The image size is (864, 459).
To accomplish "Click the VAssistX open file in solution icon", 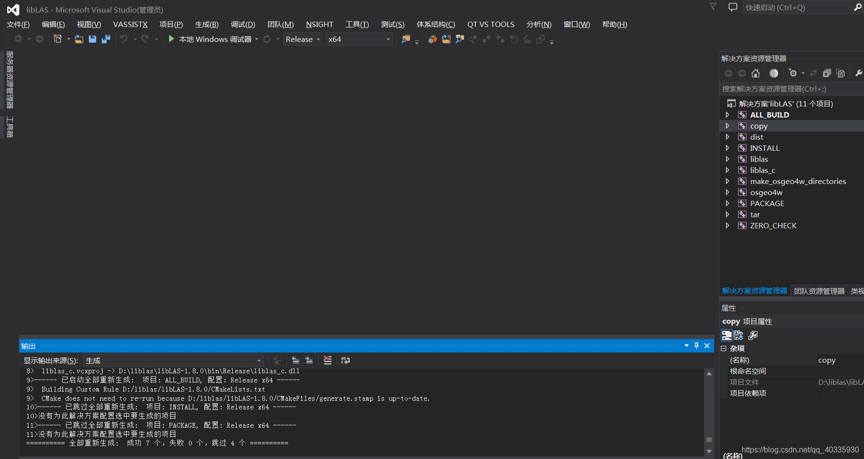I will tap(446, 39).
